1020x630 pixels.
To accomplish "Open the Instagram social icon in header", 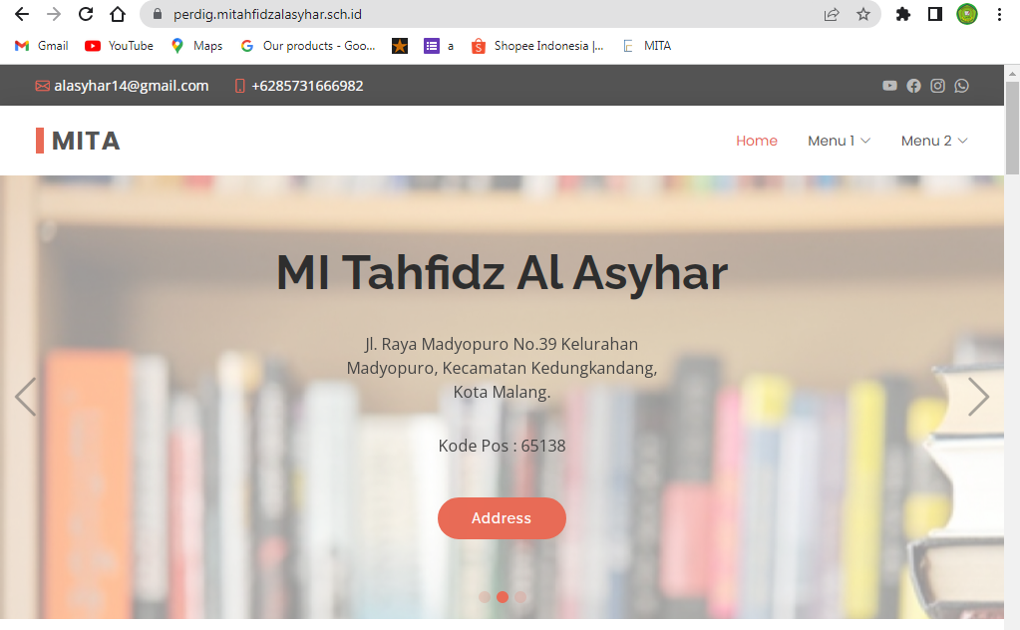I will tap(937, 86).
